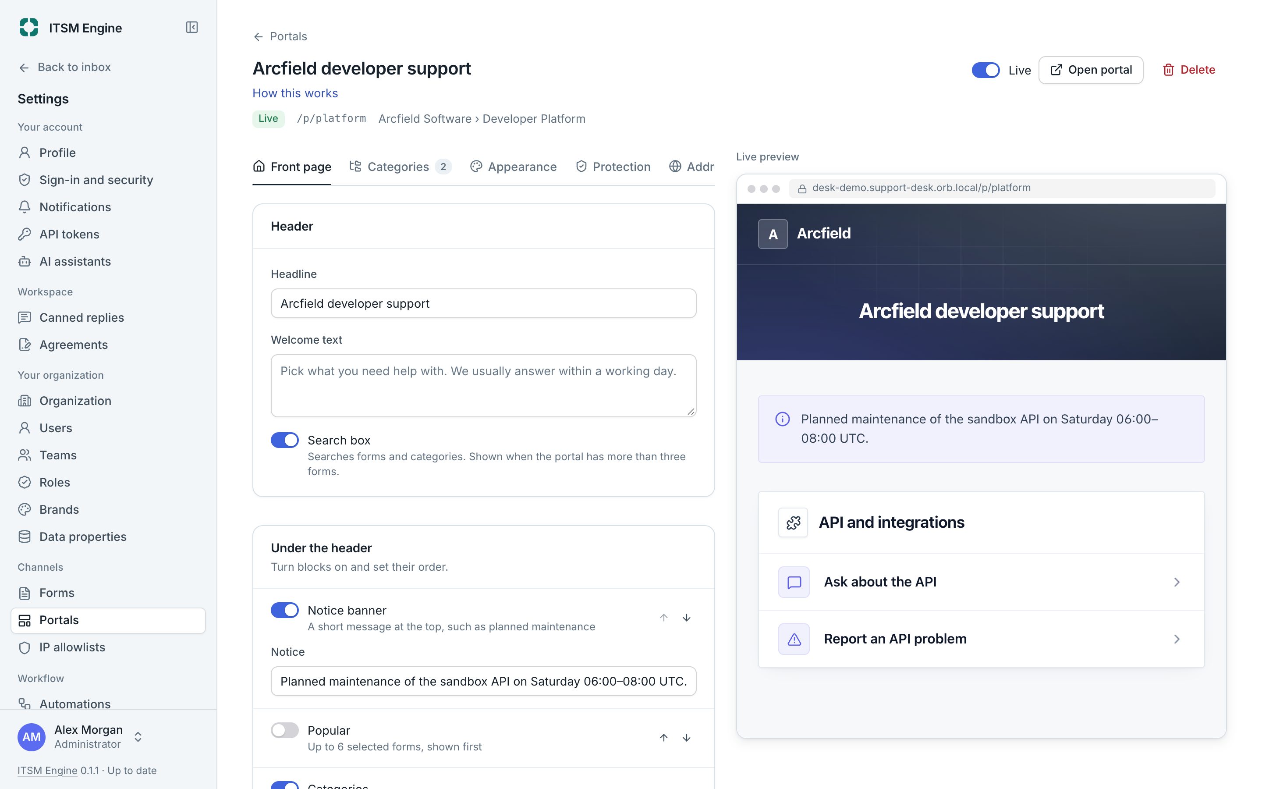Collapse the sidebar with the panel icon
The height and width of the screenshot is (789, 1262).
point(192,27)
